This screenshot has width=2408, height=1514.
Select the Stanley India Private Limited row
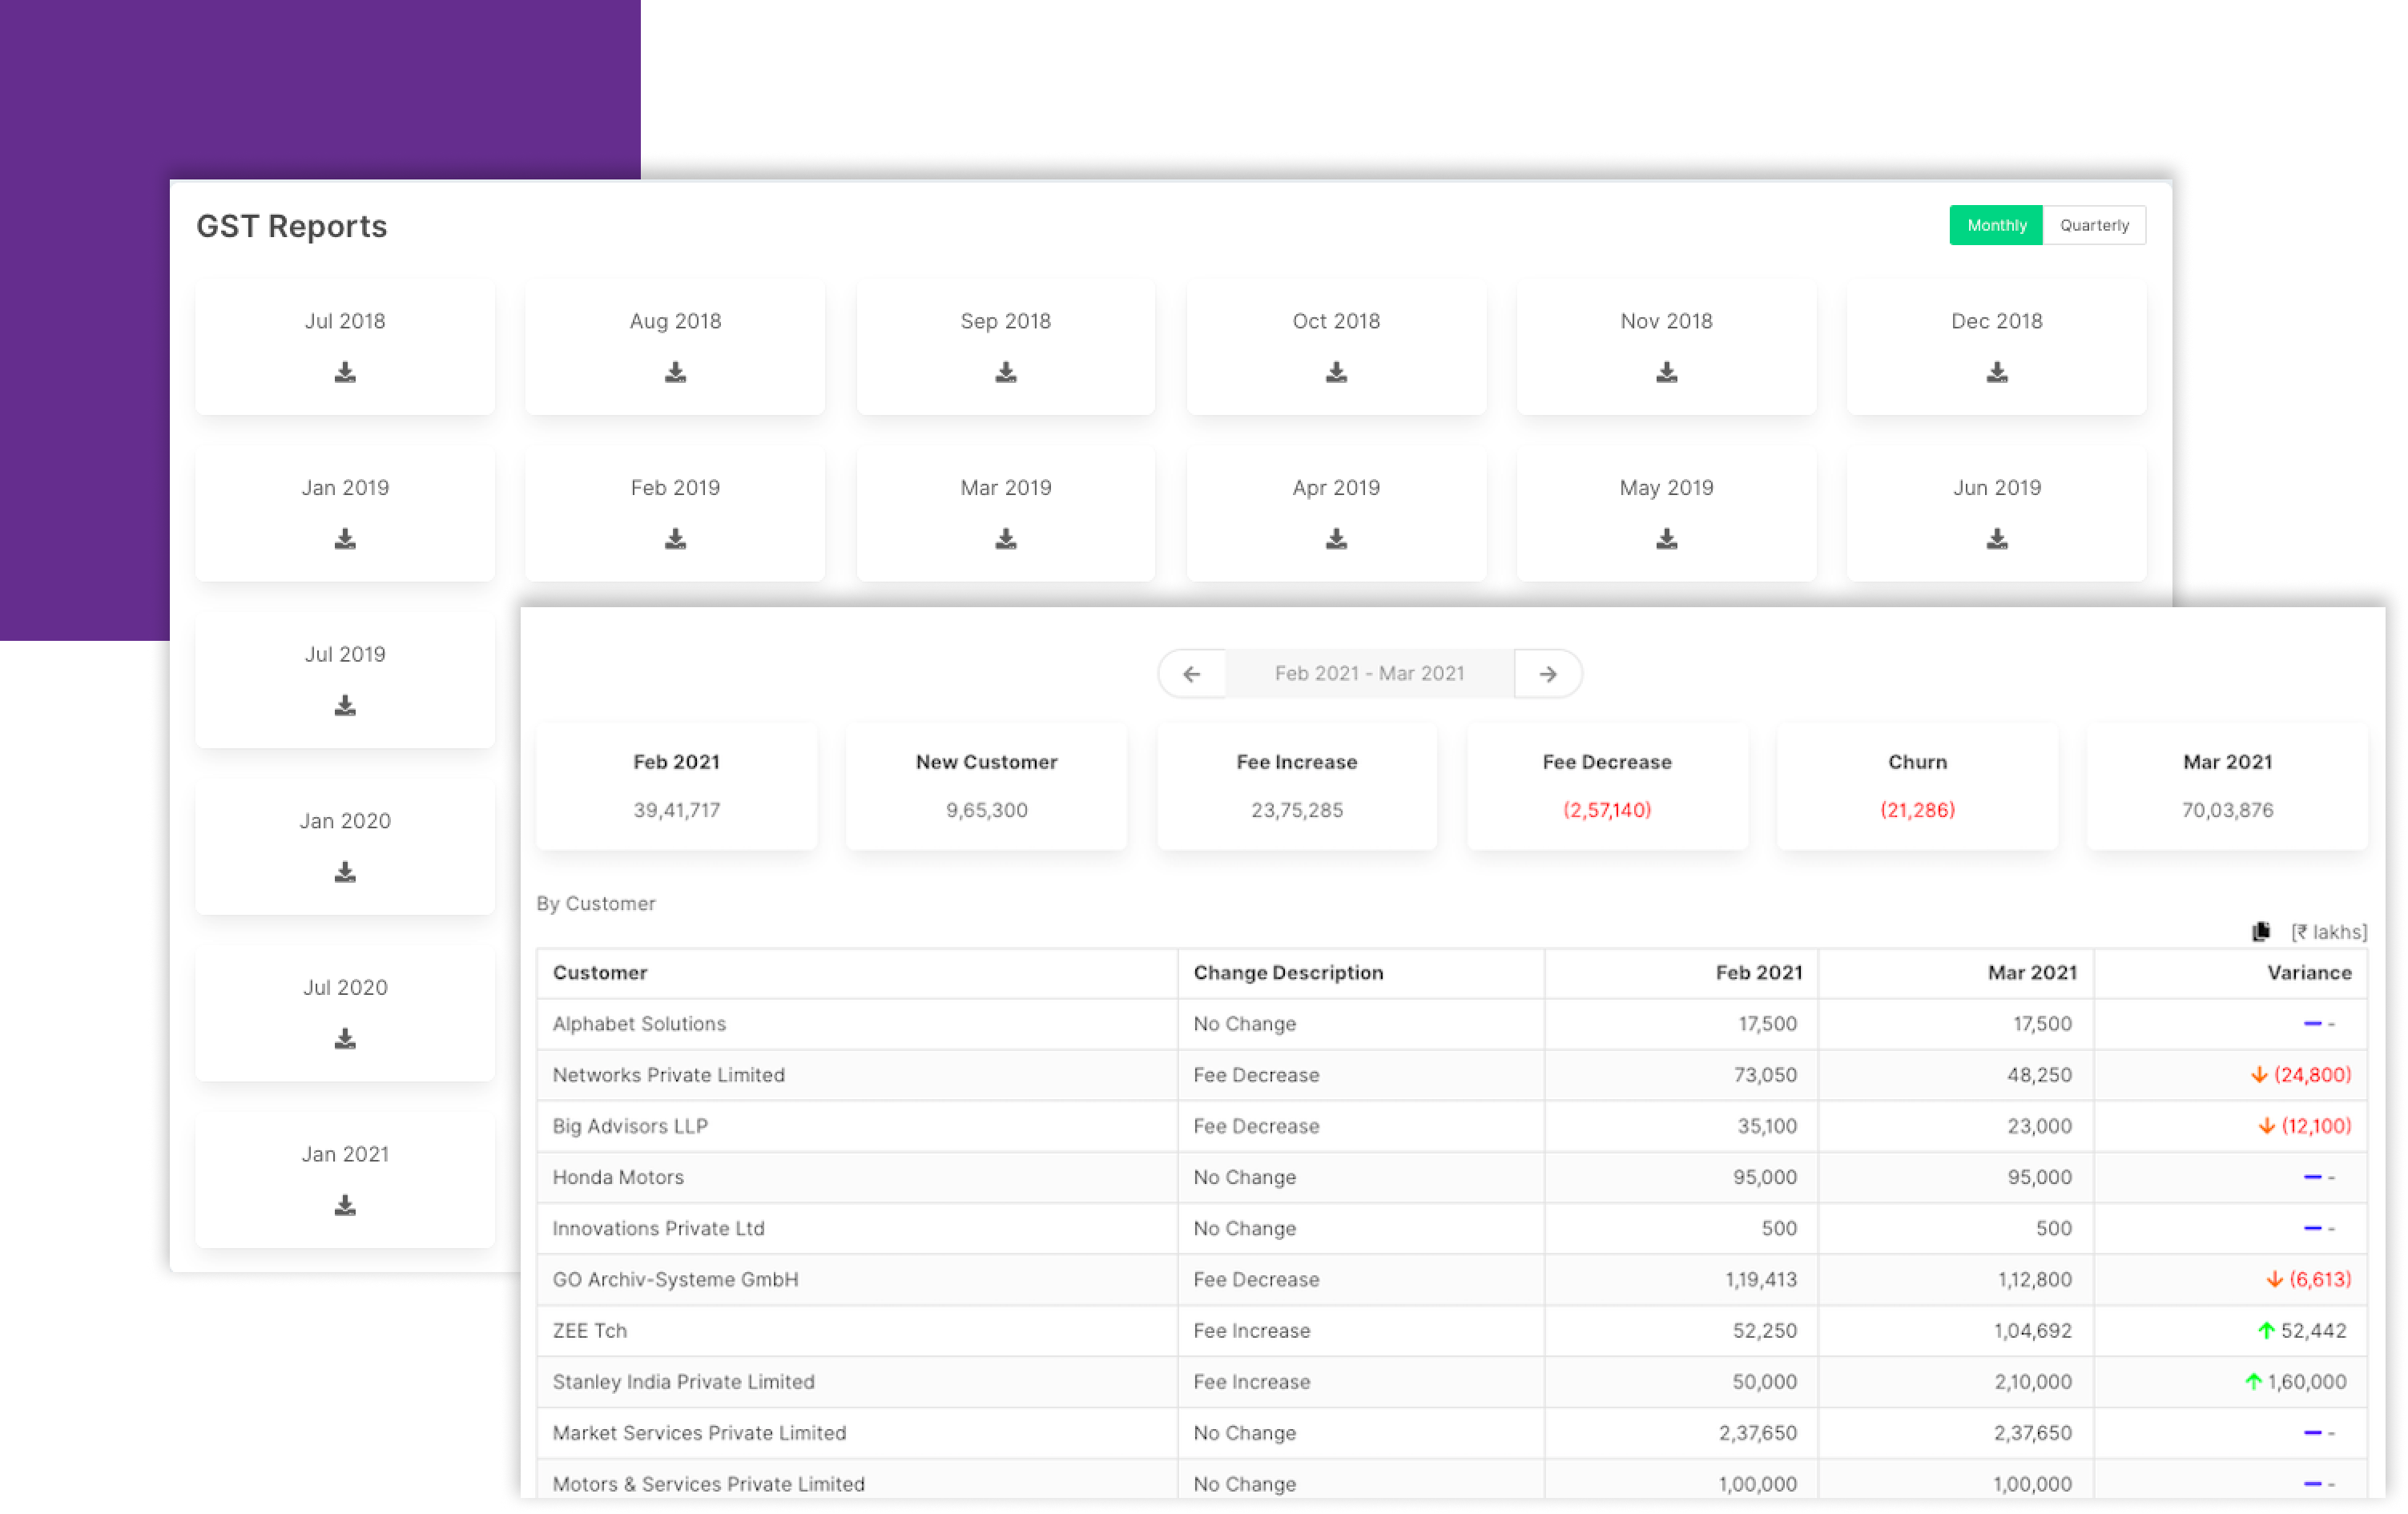(684, 1382)
